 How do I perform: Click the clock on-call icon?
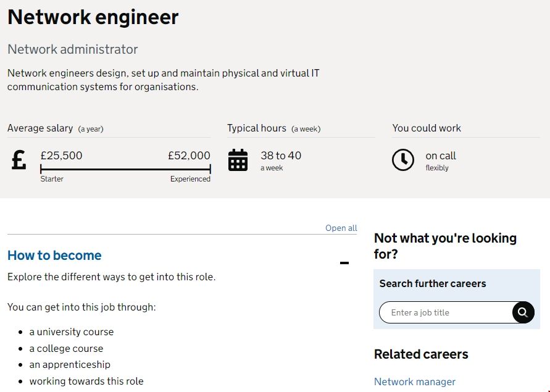click(403, 160)
